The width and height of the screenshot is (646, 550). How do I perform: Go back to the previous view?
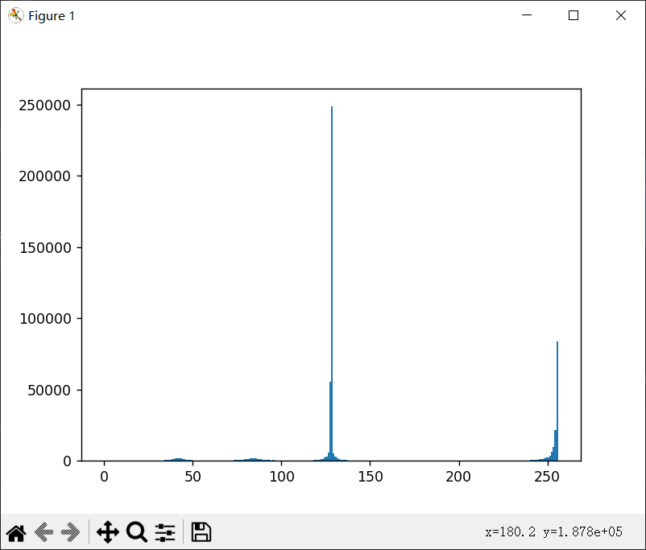coord(43,532)
